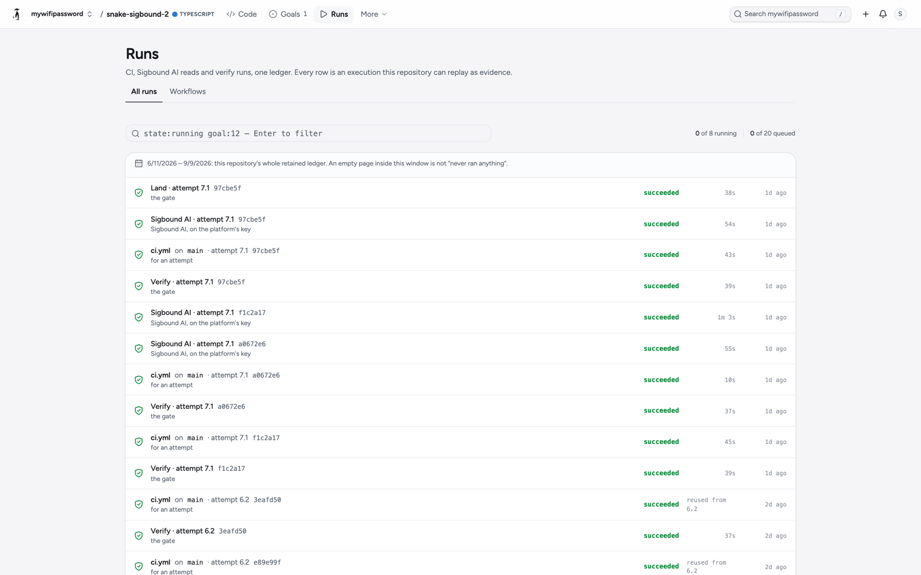
Task: Click the TYPESCRIPT language badge
Action: tap(193, 14)
